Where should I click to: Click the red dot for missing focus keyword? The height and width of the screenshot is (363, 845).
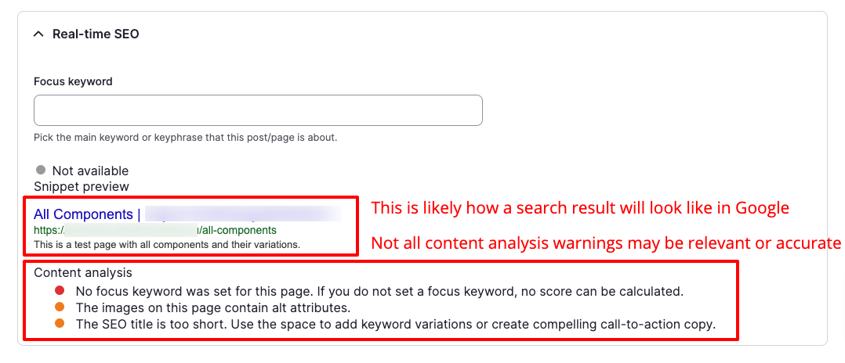point(59,291)
